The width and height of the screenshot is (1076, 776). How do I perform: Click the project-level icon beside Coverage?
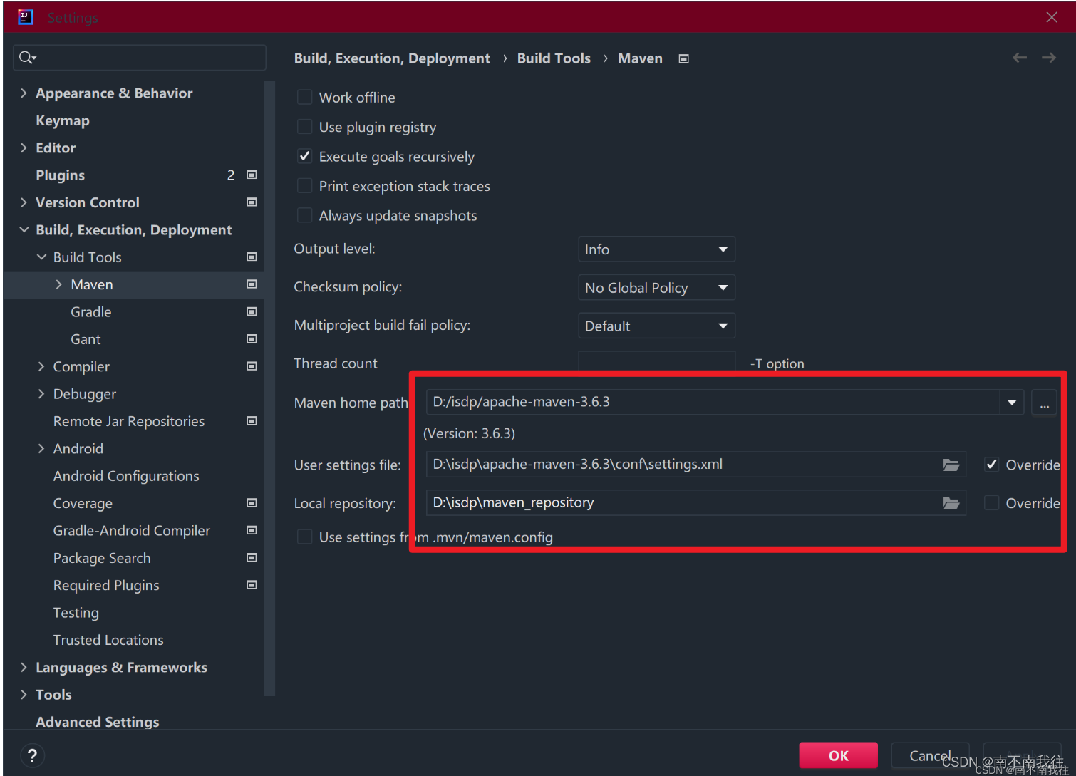(x=252, y=503)
